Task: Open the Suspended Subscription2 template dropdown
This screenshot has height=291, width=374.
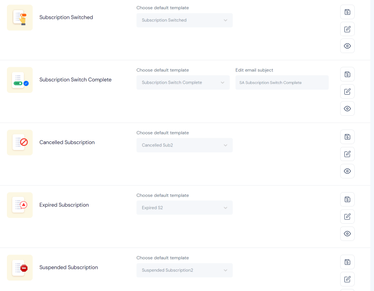Action: pyautogui.click(x=184, y=270)
